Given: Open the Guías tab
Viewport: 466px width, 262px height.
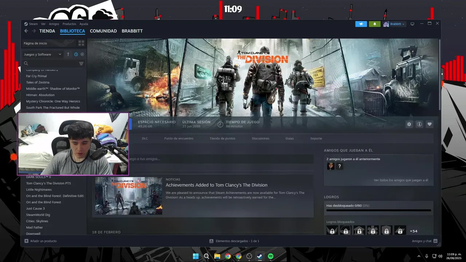Looking at the screenshot, I should click(290, 138).
